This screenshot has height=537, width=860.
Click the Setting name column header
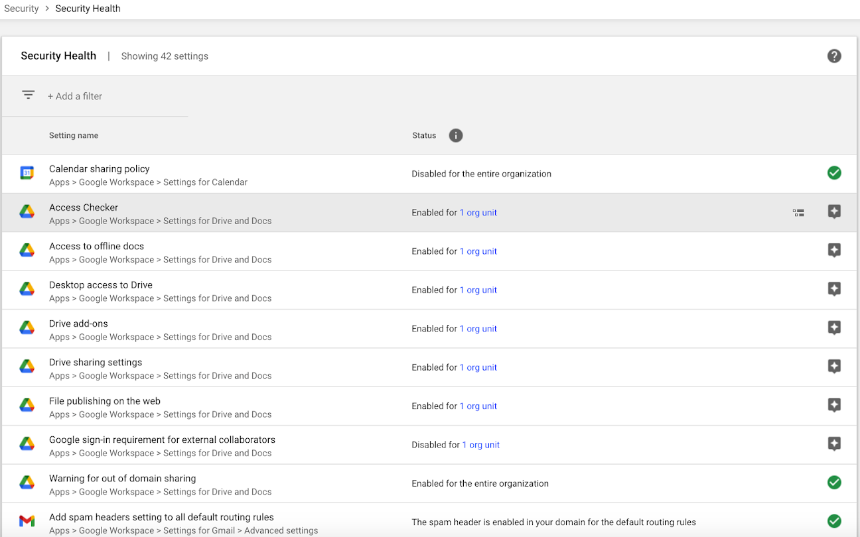[74, 135]
